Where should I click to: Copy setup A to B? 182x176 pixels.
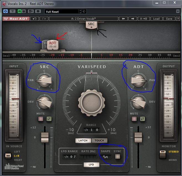click(x=144, y=19)
